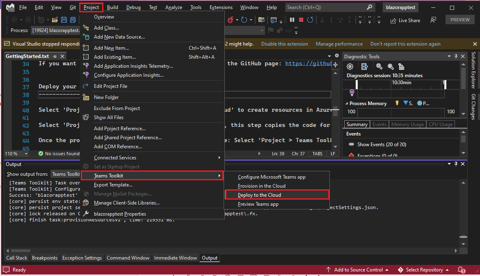Toggle the blue Snapshot marker legend

tap(406, 103)
